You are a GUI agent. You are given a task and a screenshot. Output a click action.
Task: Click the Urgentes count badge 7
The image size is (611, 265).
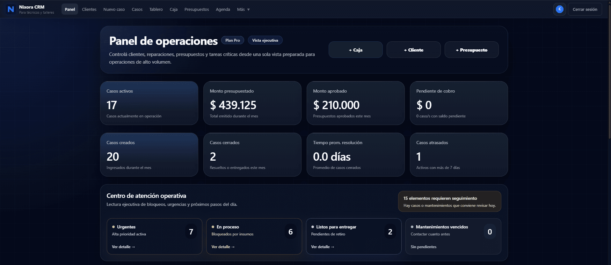pyautogui.click(x=191, y=232)
